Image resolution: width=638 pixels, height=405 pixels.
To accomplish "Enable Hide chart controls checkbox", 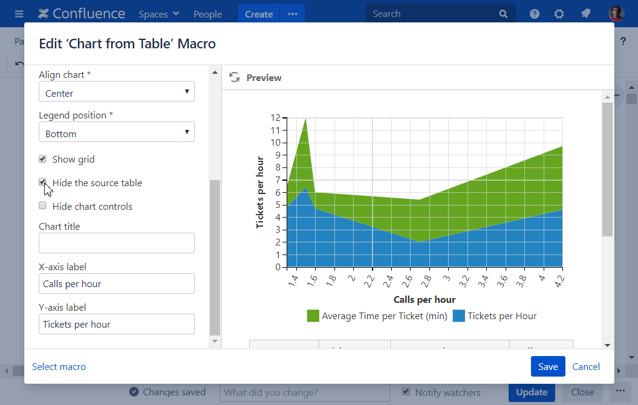I will tap(43, 206).
